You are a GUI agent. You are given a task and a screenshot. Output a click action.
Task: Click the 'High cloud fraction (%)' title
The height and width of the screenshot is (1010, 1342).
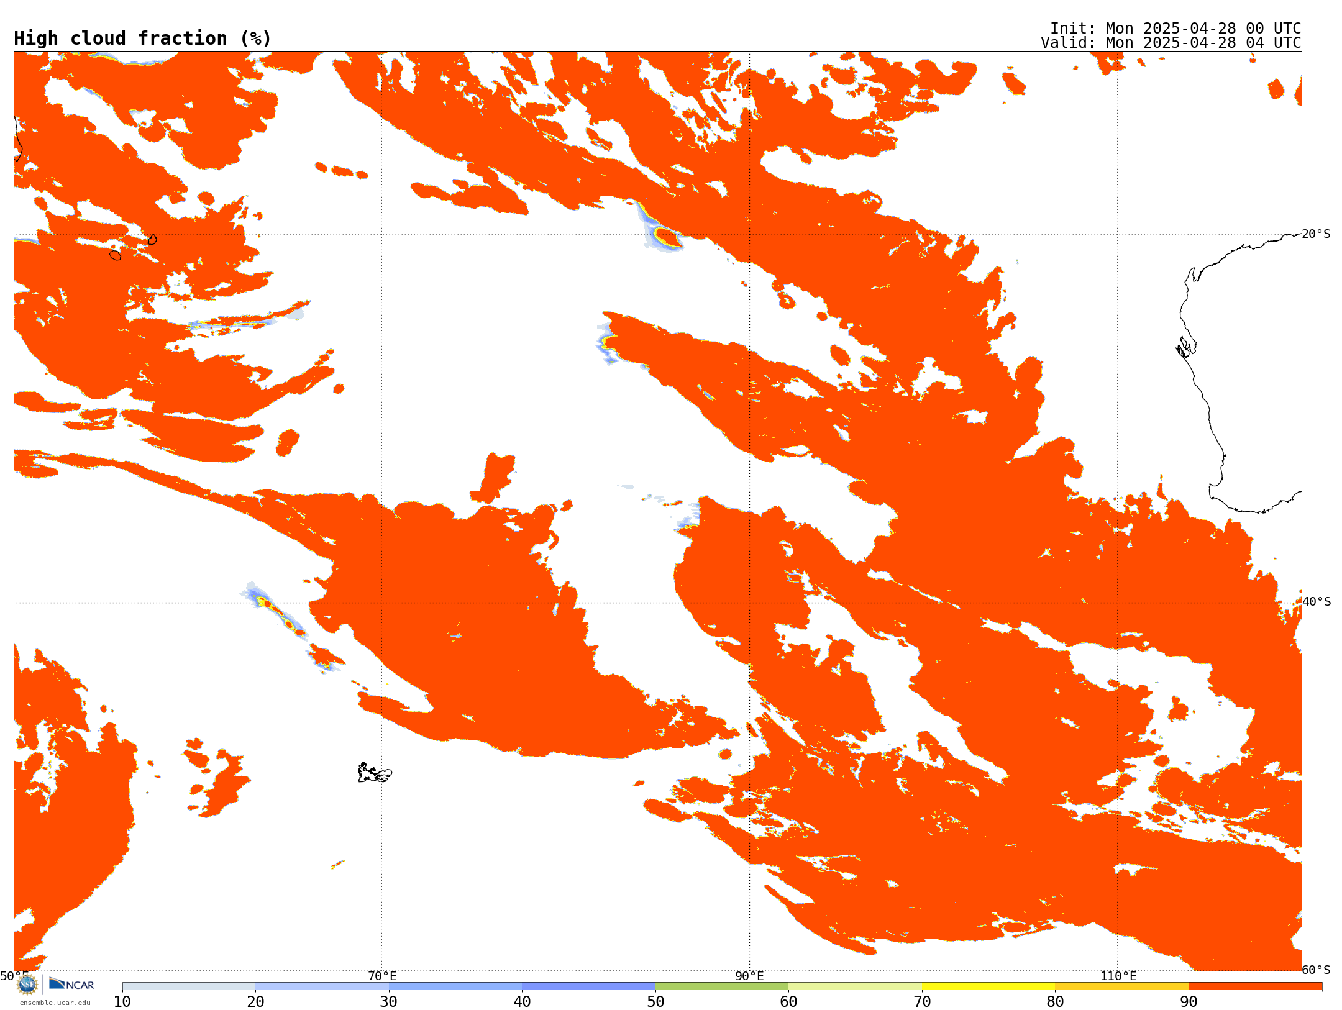143,39
